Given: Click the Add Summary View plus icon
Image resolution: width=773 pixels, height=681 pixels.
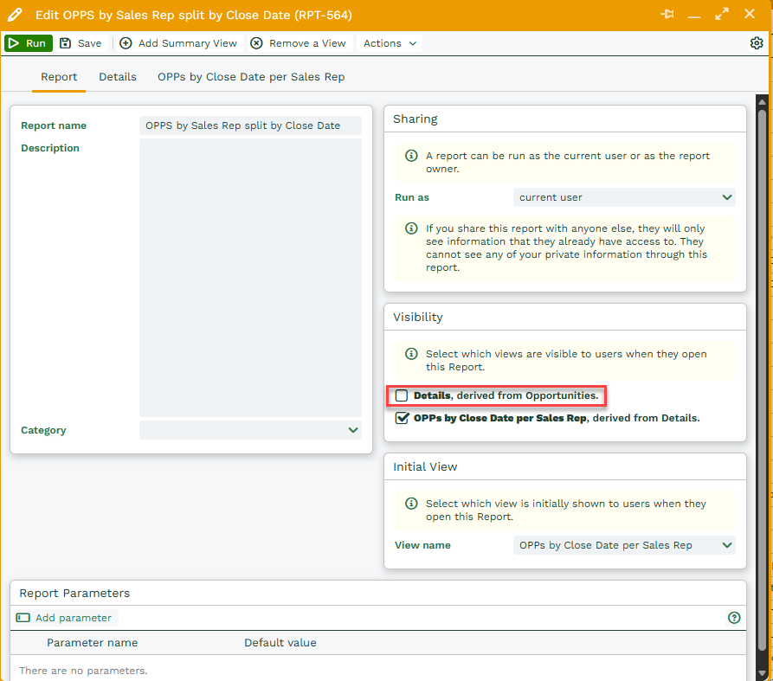Looking at the screenshot, I should click(x=126, y=43).
